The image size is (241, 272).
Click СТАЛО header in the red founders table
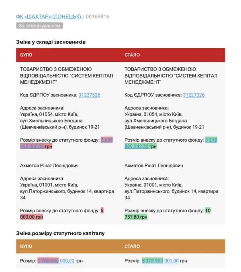coord(132,55)
